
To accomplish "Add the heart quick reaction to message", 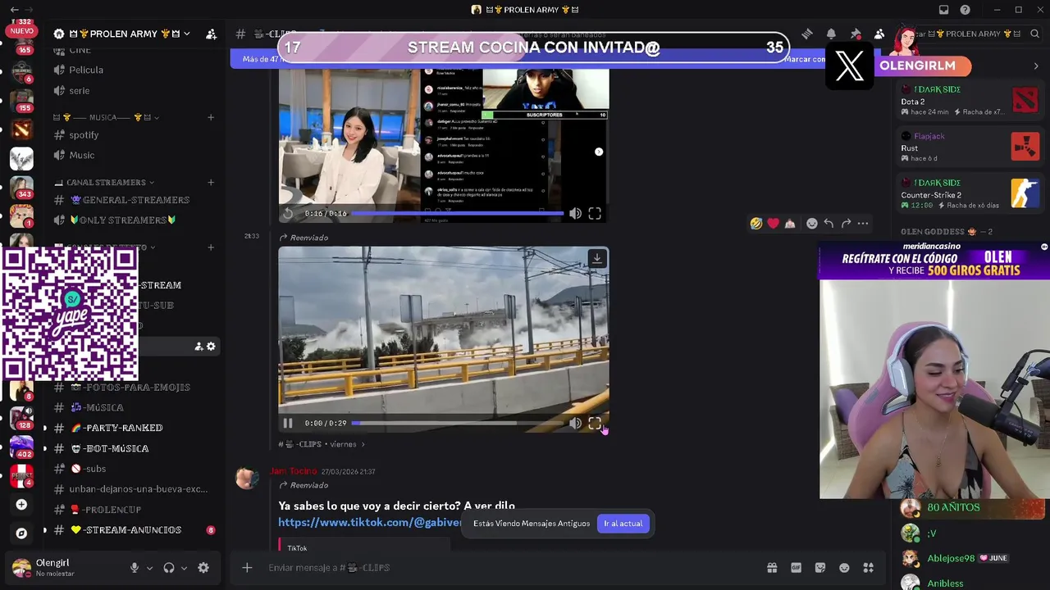I will pos(773,223).
